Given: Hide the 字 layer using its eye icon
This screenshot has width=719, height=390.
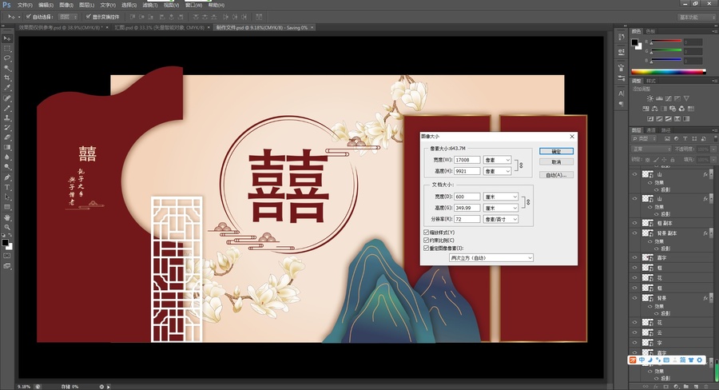Looking at the screenshot, I should pyautogui.click(x=634, y=343).
